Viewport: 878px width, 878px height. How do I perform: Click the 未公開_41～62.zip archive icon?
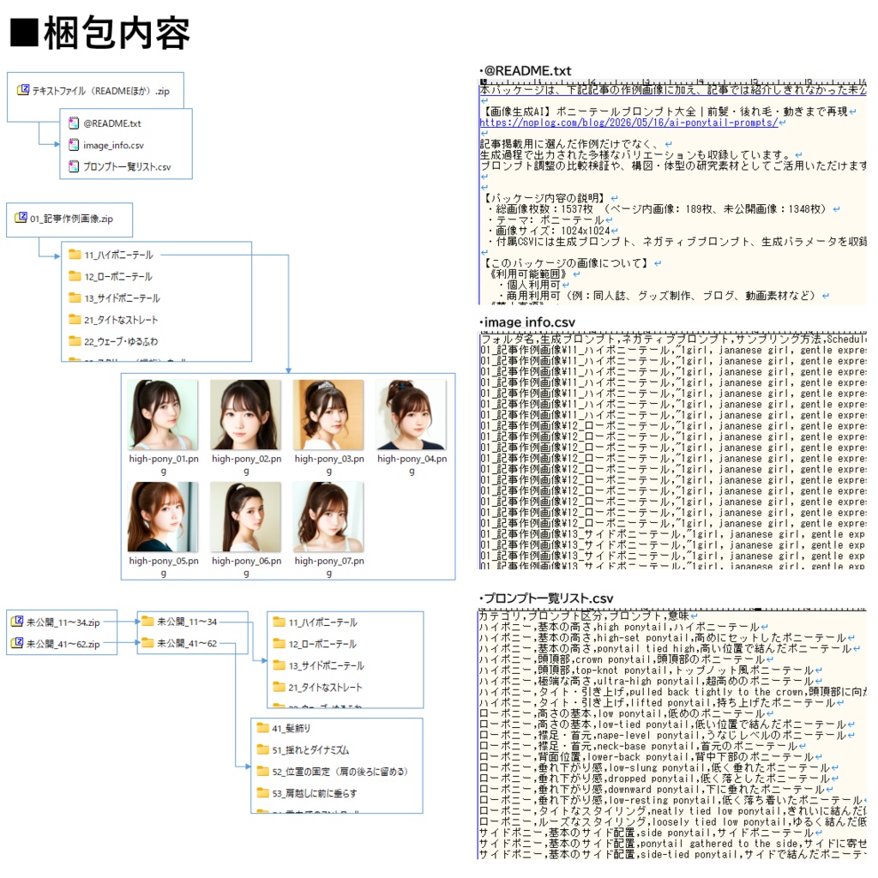coord(17,643)
